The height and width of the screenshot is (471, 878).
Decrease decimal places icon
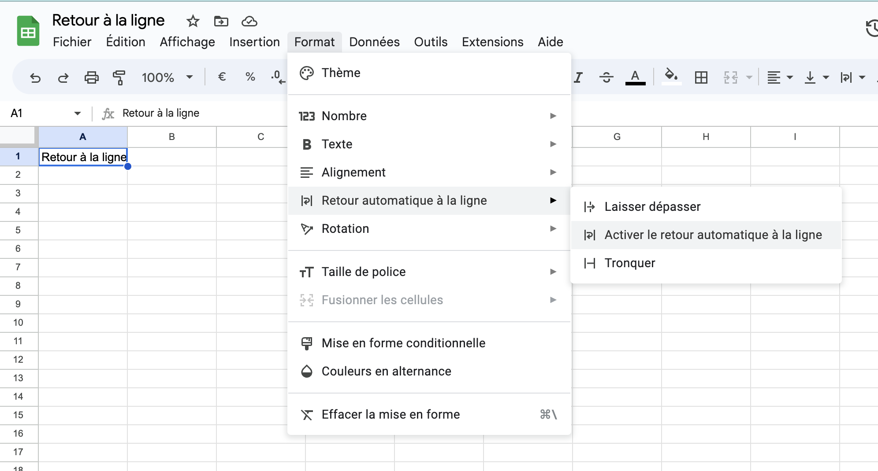pyautogui.click(x=277, y=77)
